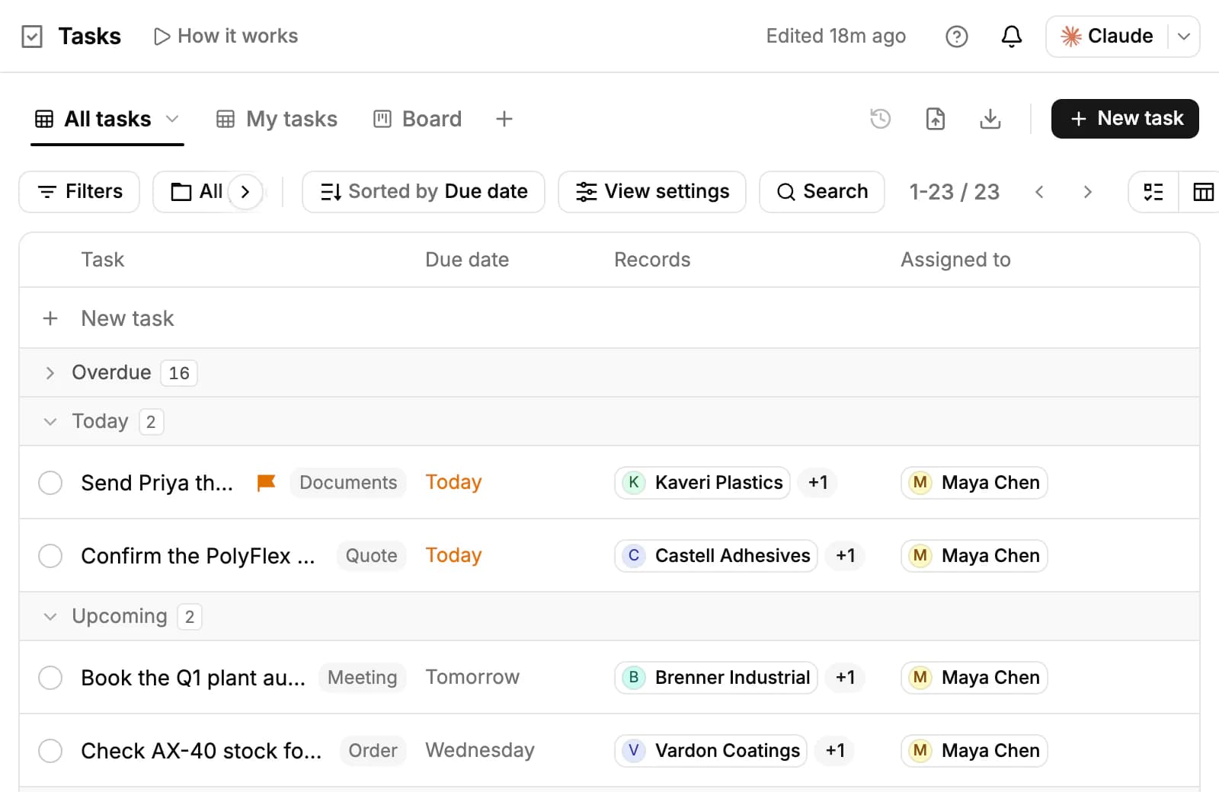
Task: Click the import file upload icon
Action: (x=935, y=119)
